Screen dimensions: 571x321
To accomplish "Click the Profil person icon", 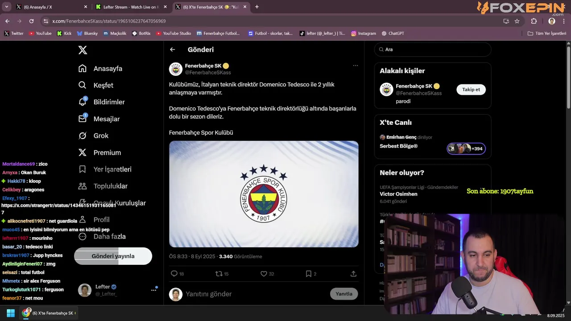I will 83,220.
